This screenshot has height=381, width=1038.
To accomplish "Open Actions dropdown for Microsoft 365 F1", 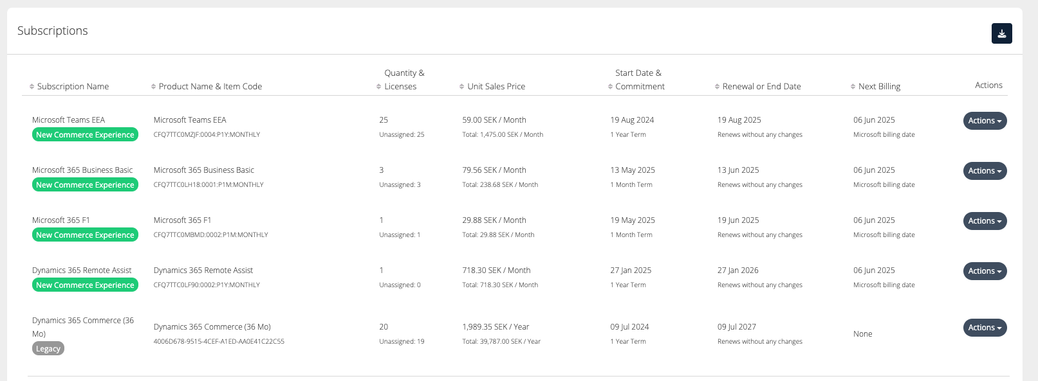I will tap(985, 221).
